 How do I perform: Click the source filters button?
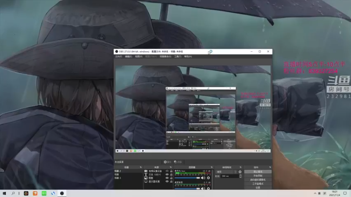click(x=178, y=162)
